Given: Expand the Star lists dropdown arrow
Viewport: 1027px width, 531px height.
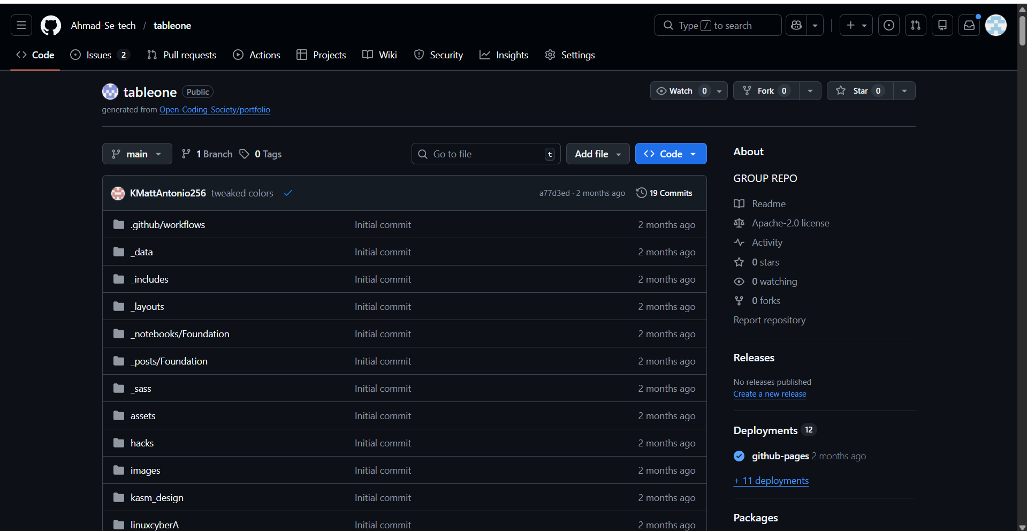Looking at the screenshot, I should tap(904, 91).
